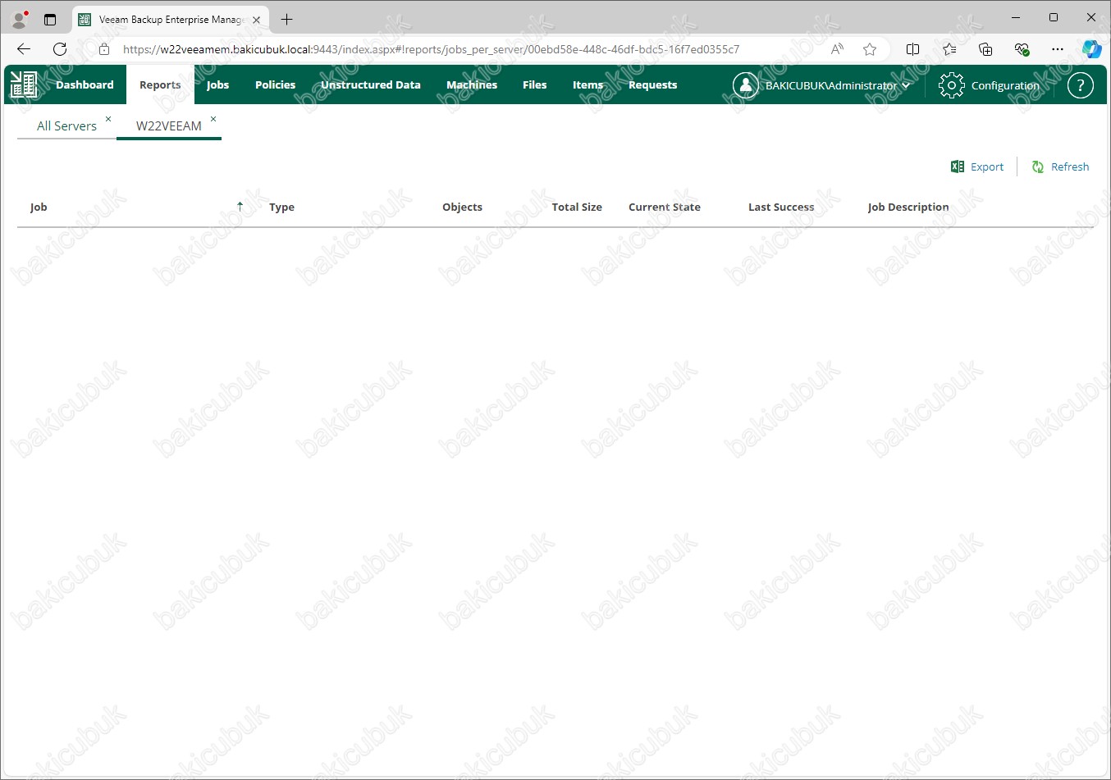Open the Favorites list icon
This screenshot has height=780, width=1111.
tap(949, 49)
